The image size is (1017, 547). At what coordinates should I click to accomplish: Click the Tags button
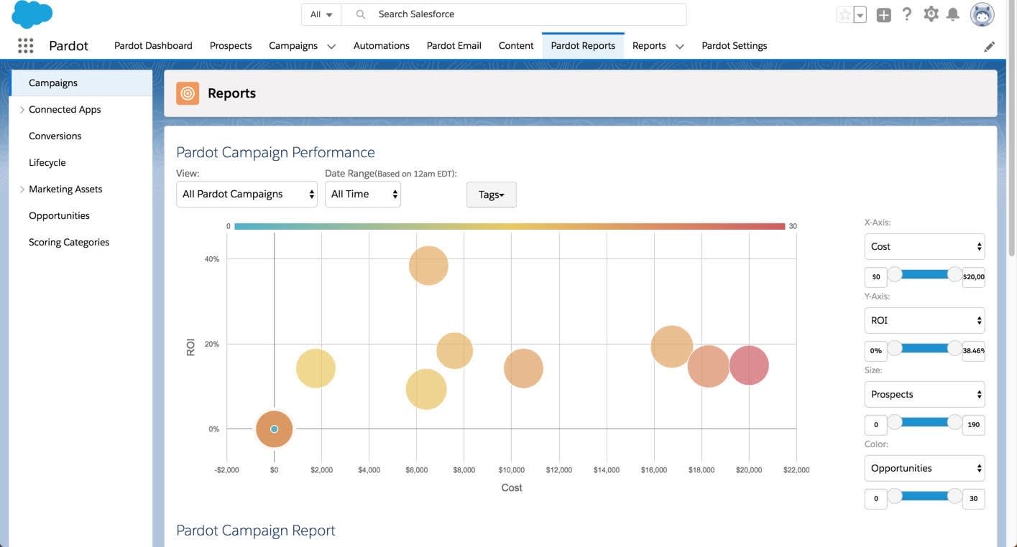click(492, 195)
